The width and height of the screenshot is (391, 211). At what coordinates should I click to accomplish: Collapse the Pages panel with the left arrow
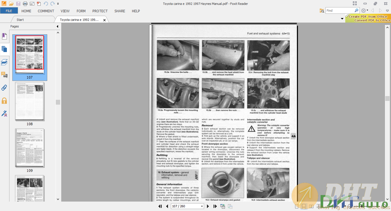(57, 26)
